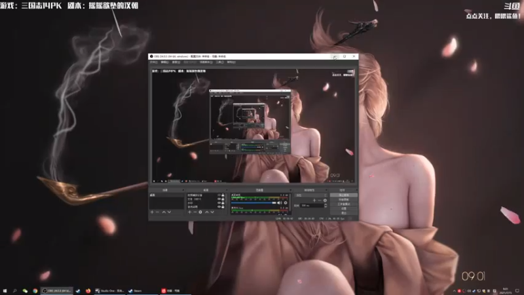
Task: Click the Exit button in Controls
Action: pyautogui.click(x=343, y=212)
